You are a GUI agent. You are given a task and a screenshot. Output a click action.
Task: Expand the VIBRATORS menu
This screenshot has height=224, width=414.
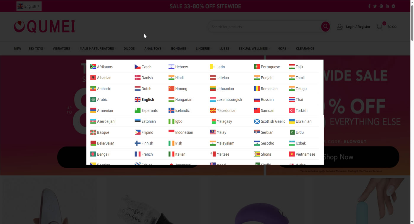62,49
